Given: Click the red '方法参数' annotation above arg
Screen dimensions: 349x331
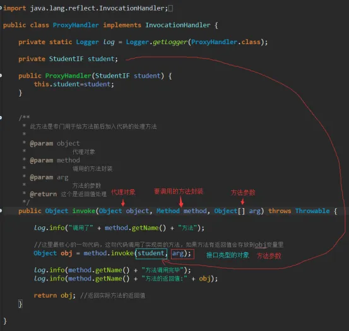Looking at the screenshot, I should [x=243, y=192].
